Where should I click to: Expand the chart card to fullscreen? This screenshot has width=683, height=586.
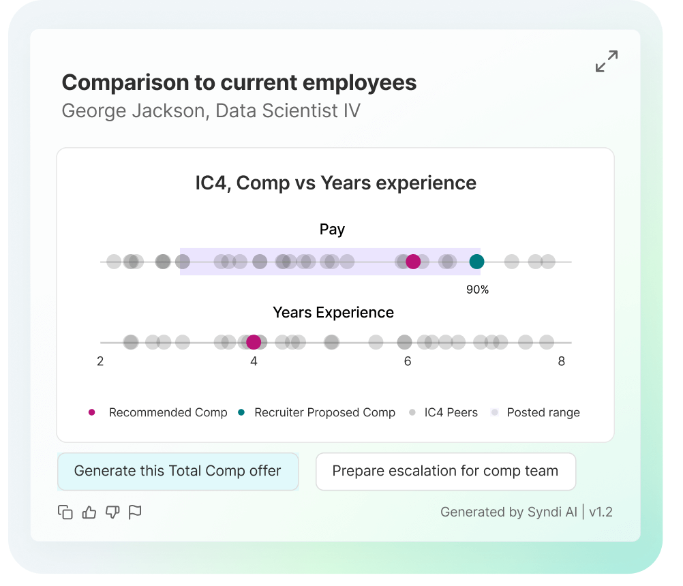coord(607,61)
